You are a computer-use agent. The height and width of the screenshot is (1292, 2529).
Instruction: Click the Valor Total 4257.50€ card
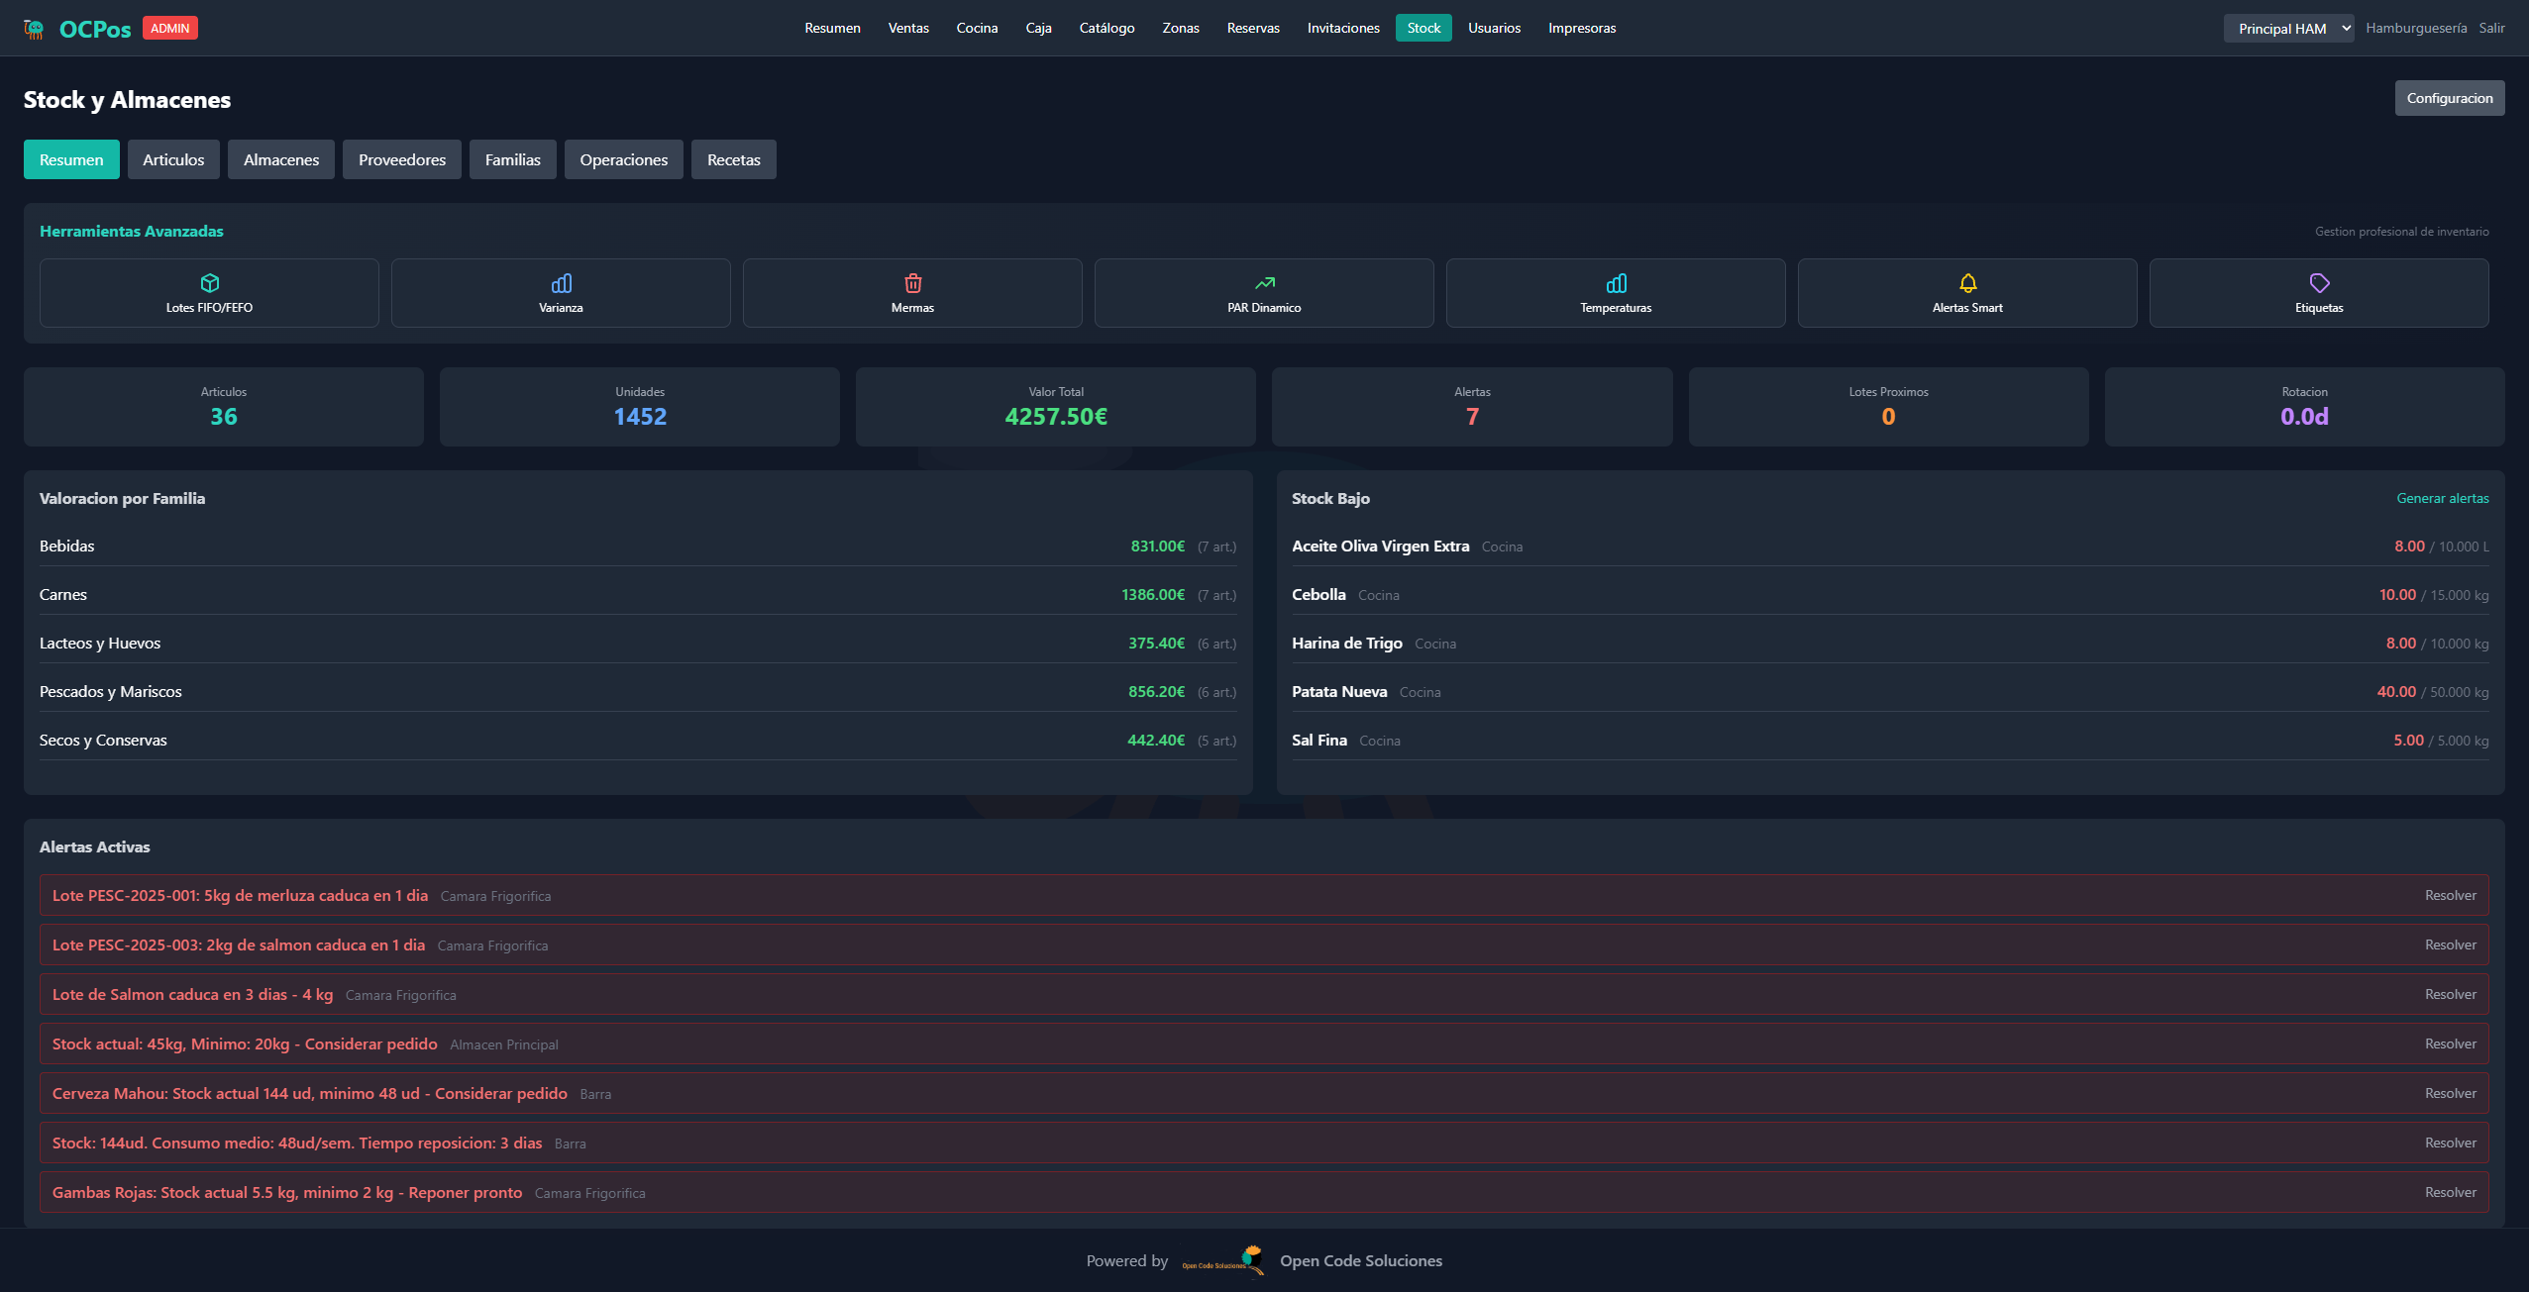point(1056,407)
